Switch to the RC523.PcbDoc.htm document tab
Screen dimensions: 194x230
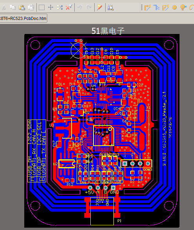23,18
